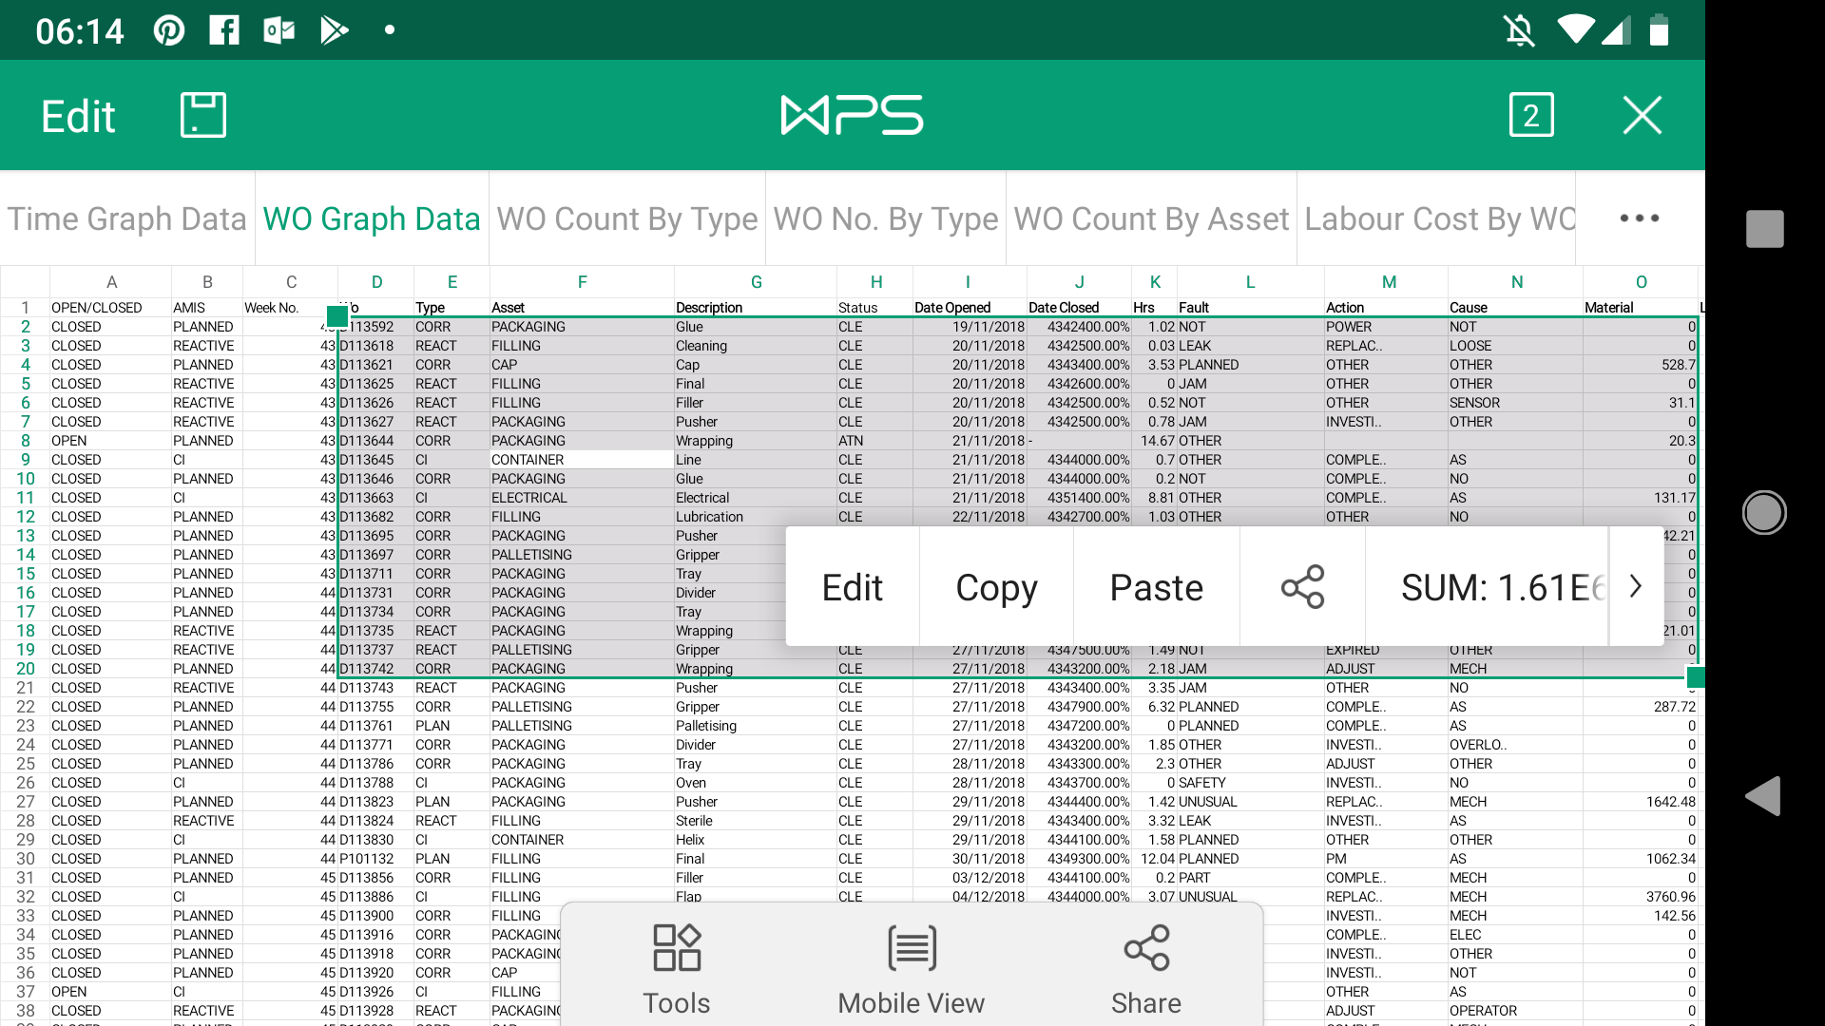Switch to the Time Graph Data sheet
Viewport: 1825px width, 1026px height.
(126, 218)
